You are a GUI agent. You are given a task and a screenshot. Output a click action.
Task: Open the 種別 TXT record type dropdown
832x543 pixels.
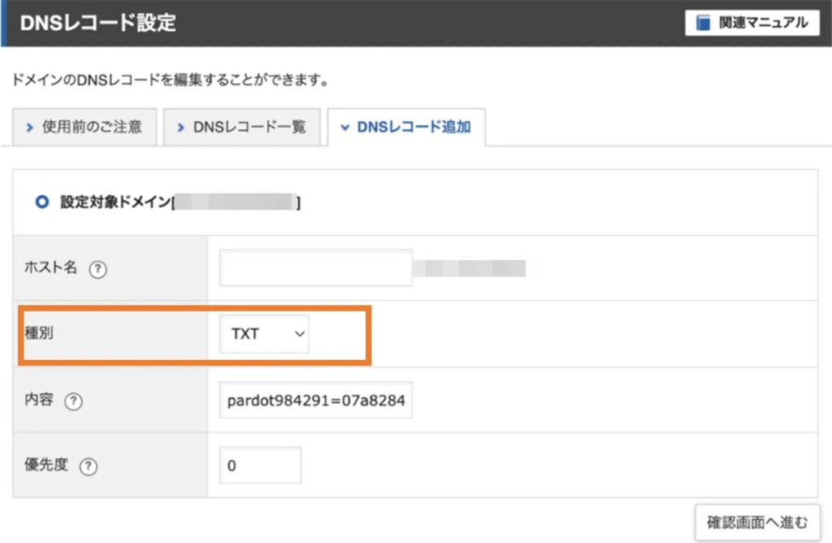[264, 334]
